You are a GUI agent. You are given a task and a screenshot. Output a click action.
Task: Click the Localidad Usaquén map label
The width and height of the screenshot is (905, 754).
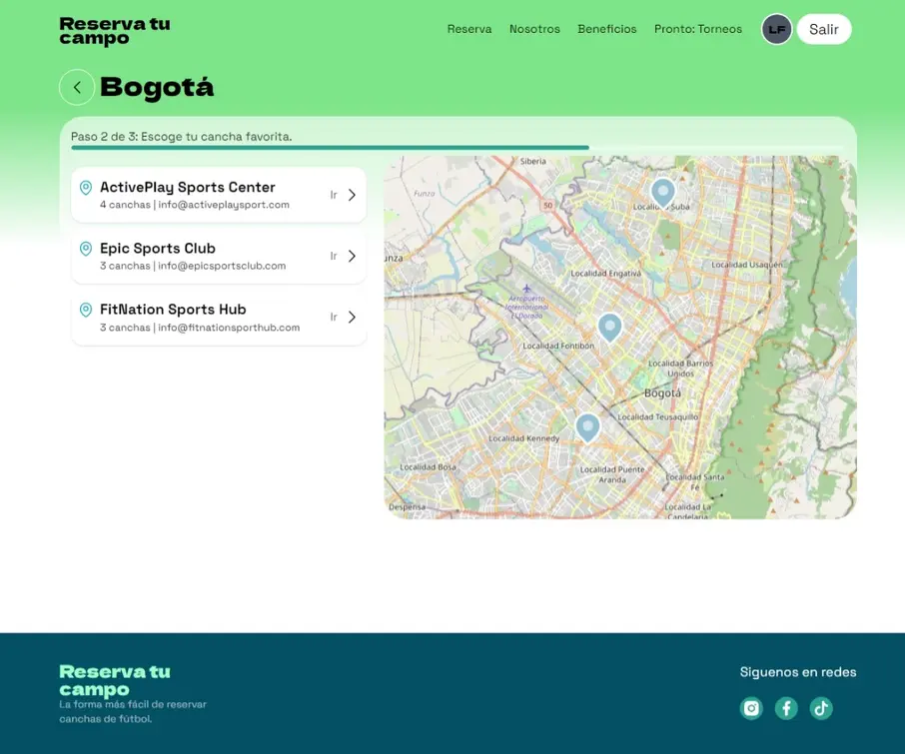747,265
